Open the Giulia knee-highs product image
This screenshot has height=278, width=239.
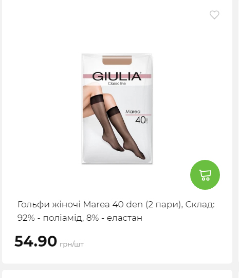coord(117,109)
